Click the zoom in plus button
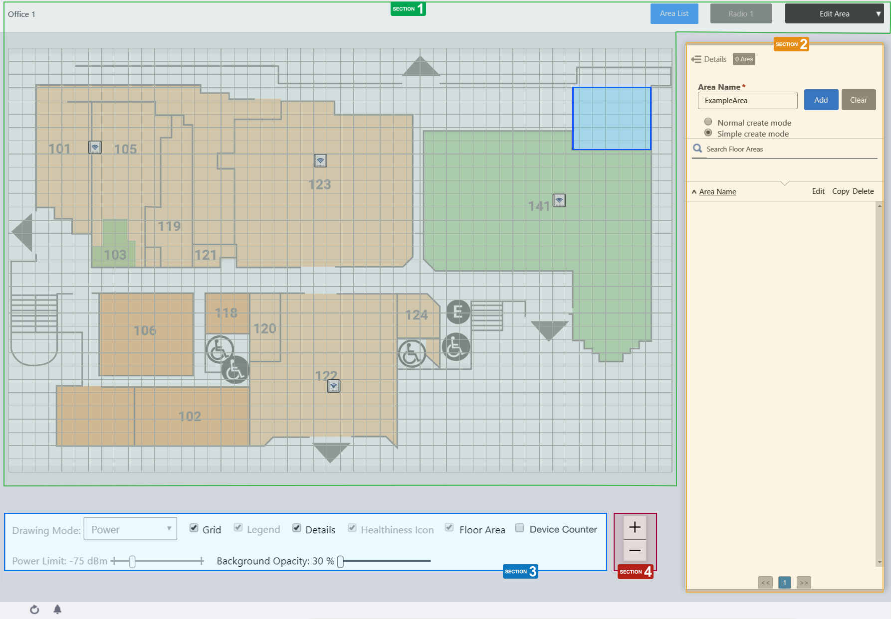The image size is (891, 619). tap(635, 527)
